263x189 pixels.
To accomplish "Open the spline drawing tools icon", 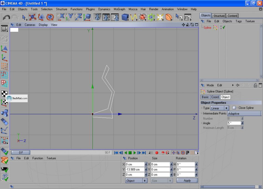I will click(134, 17).
